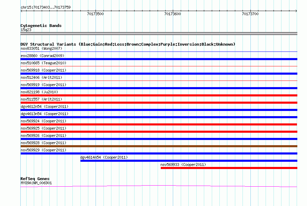Click the thin red line under nsv512406

(x=159, y=81)
